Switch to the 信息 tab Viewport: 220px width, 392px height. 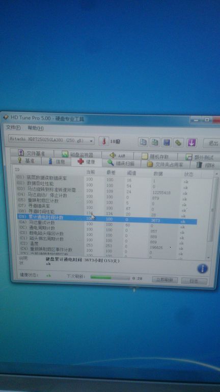pyautogui.click(x=56, y=161)
